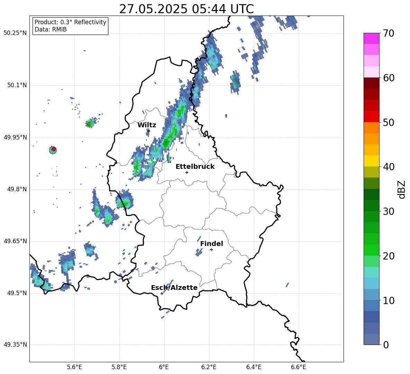Click the dBZ colorbar axis label

click(x=402, y=189)
